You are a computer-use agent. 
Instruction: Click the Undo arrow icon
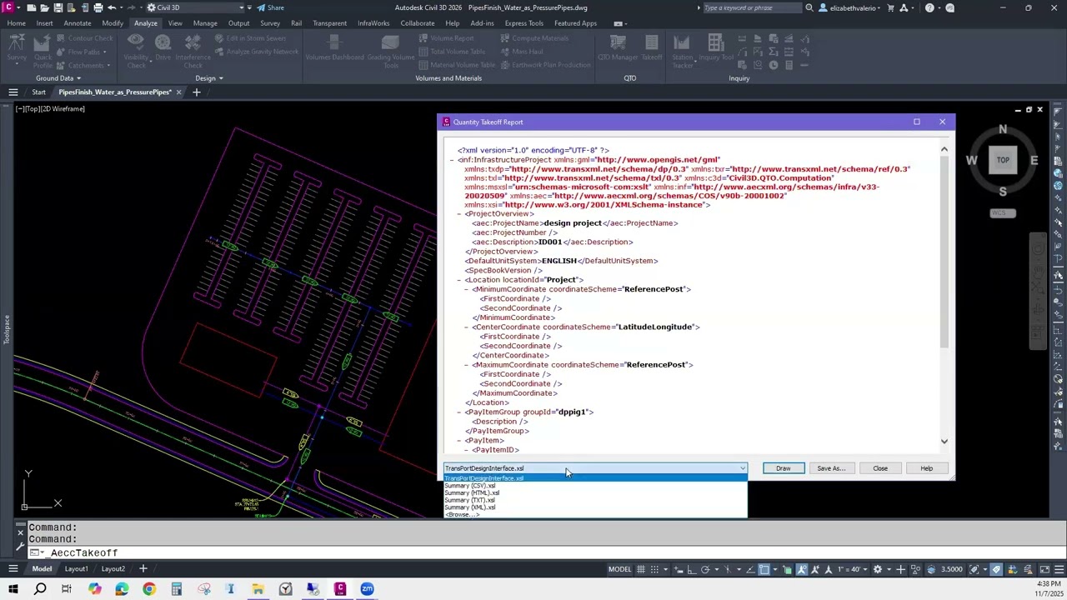(x=111, y=7)
